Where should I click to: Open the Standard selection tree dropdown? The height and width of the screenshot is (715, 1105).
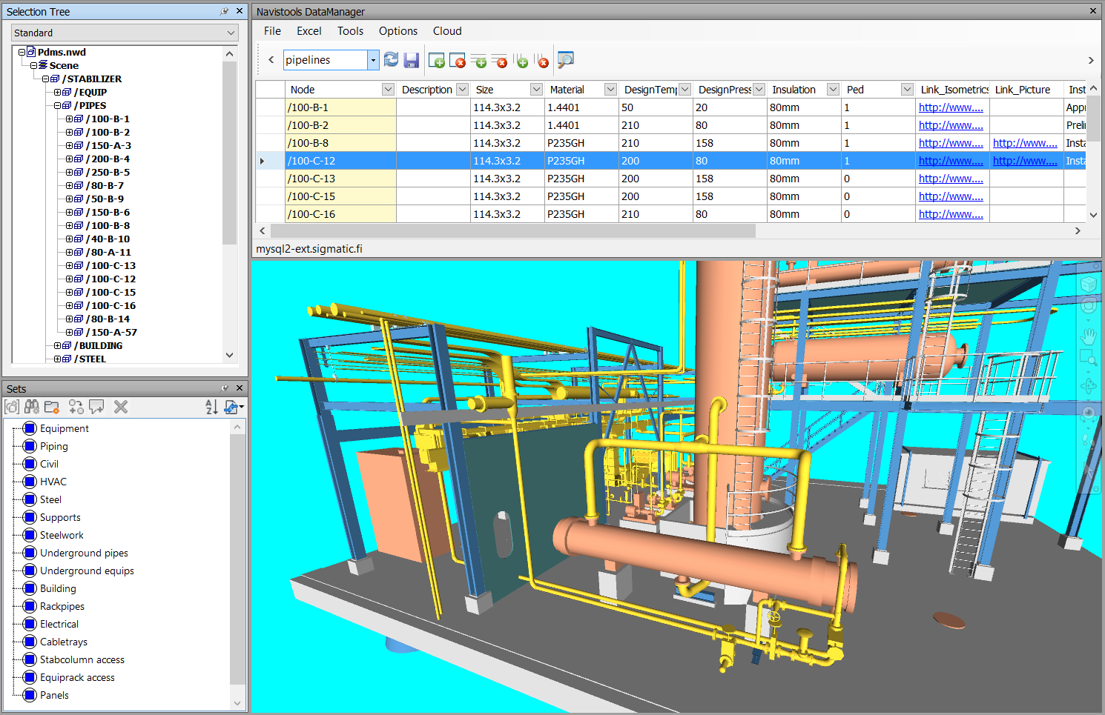231,33
